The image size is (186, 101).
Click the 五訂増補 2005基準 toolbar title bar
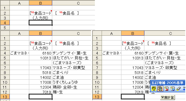tap(168, 83)
